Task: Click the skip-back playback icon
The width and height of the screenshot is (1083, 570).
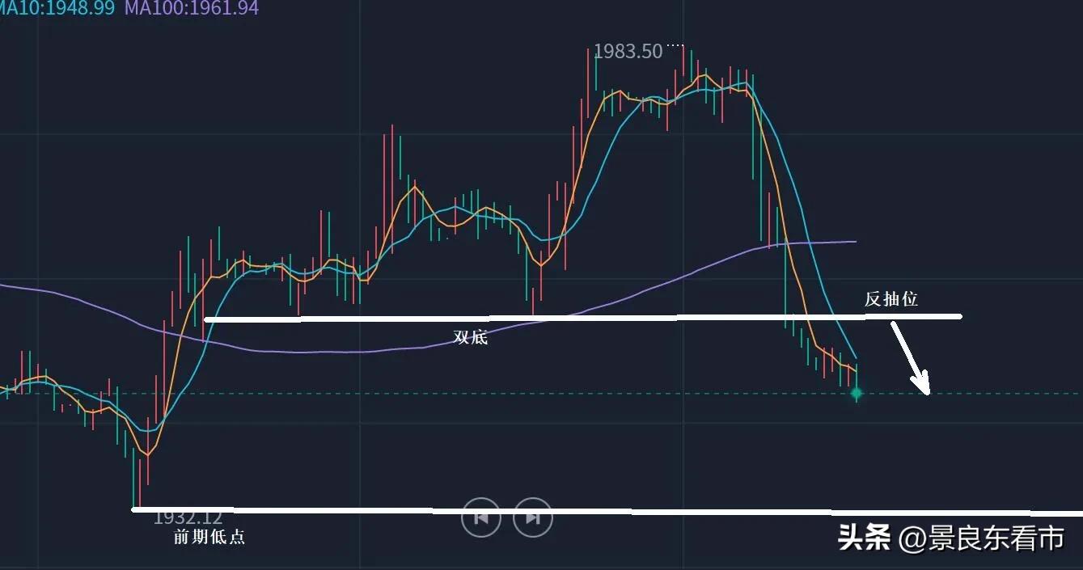Action: tap(480, 518)
